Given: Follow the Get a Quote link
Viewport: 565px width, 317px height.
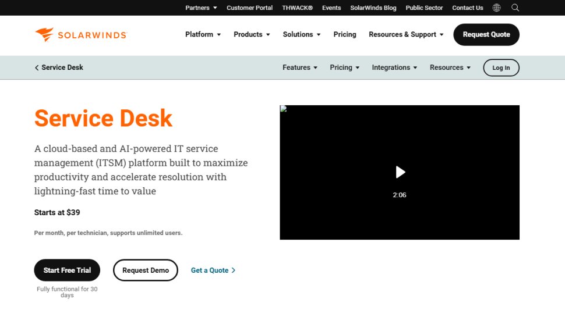Looking at the screenshot, I should [x=213, y=270].
